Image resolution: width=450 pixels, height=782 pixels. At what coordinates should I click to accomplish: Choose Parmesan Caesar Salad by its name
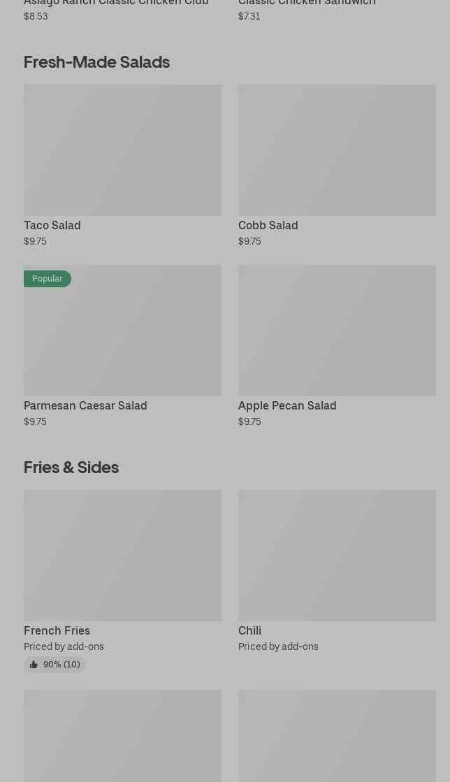[85, 406]
